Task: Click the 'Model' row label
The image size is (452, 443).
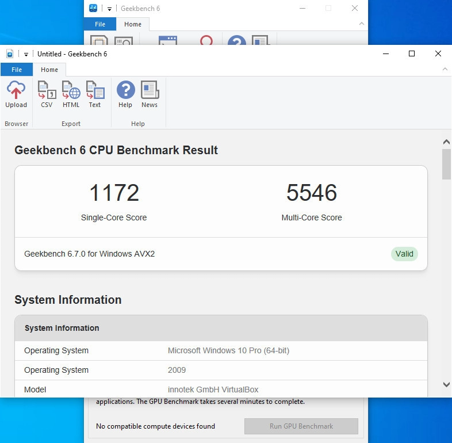Action: point(35,389)
